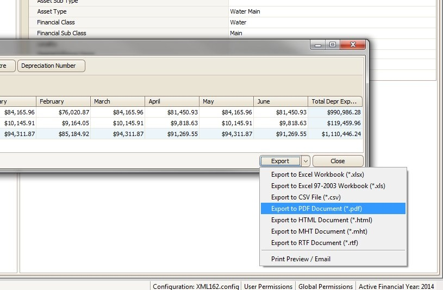Sort by the February column header
This screenshot has height=290, width=443.
pos(63,101)
